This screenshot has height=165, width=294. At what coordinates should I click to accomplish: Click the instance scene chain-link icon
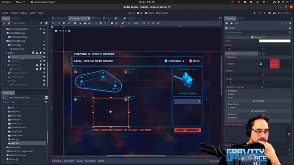point(9,23)
